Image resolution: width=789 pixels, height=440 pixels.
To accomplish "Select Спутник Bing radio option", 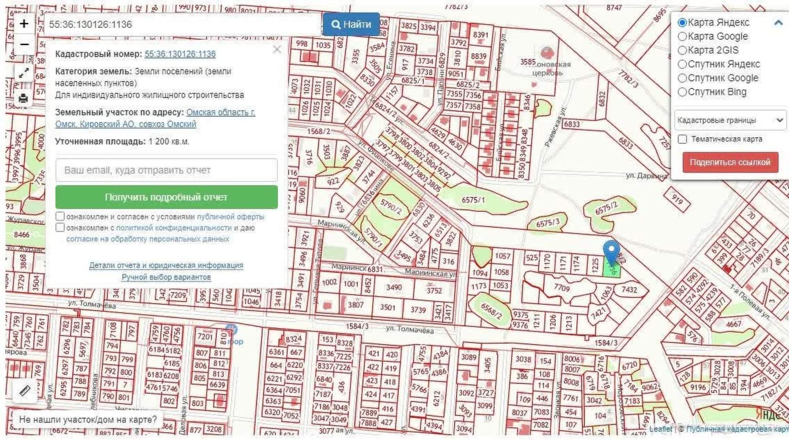I will (682, 92).
